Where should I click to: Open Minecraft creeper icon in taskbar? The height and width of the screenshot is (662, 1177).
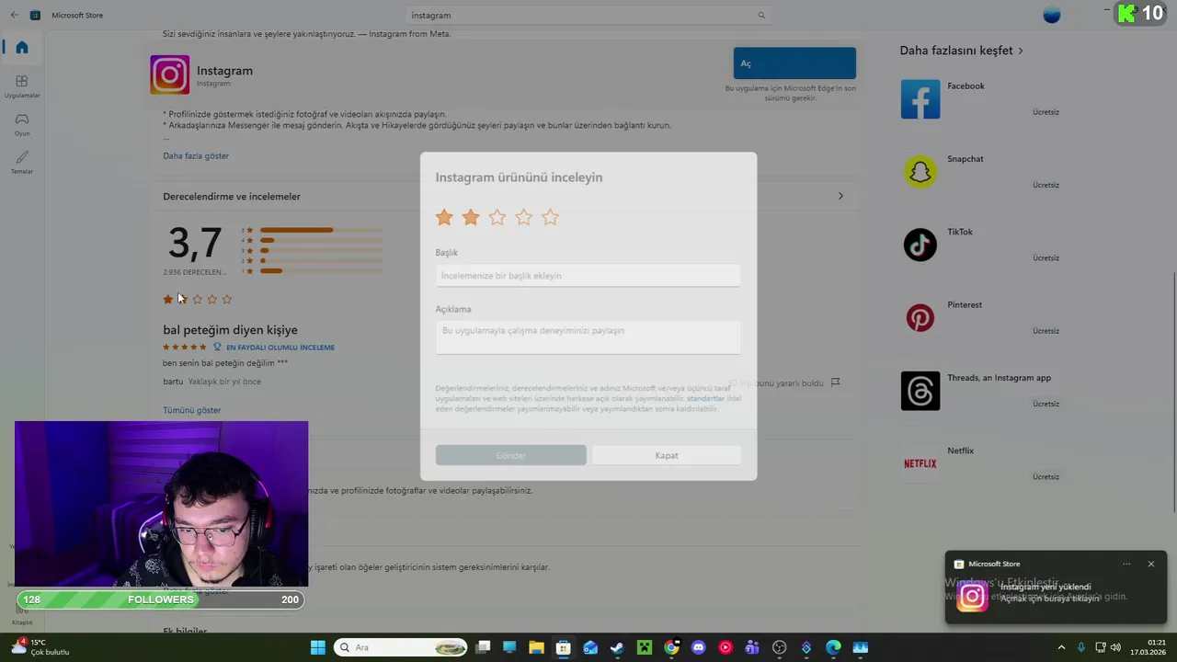645,647
